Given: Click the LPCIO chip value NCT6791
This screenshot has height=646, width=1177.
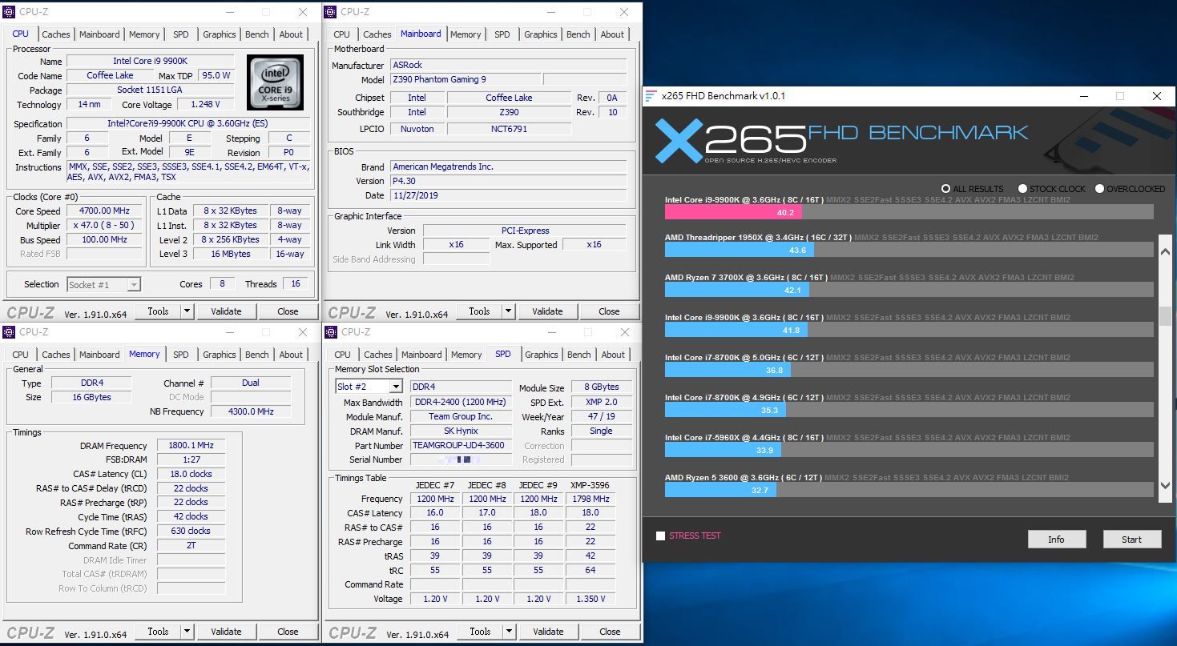Looking at the screenshot, I should point(509,128).
